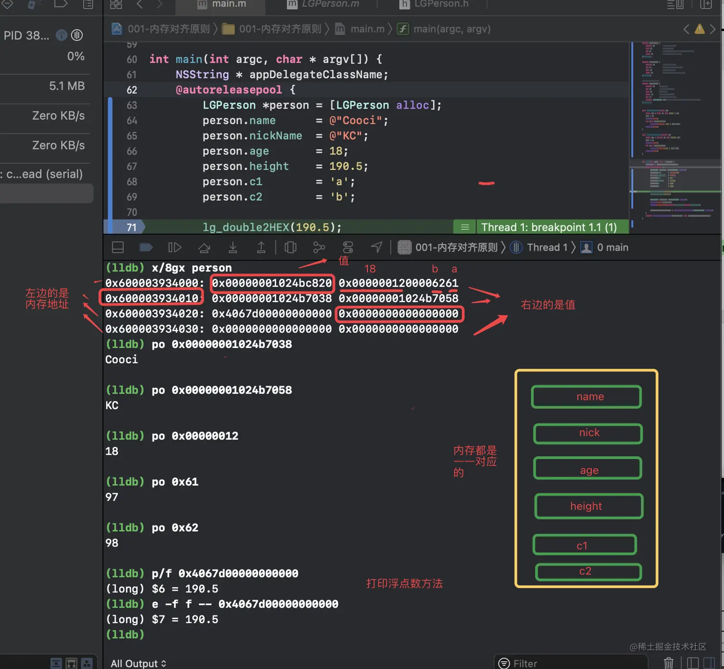Open the Thread 1 jump bar item
The image size is (724, 669).
click(539, 247)
